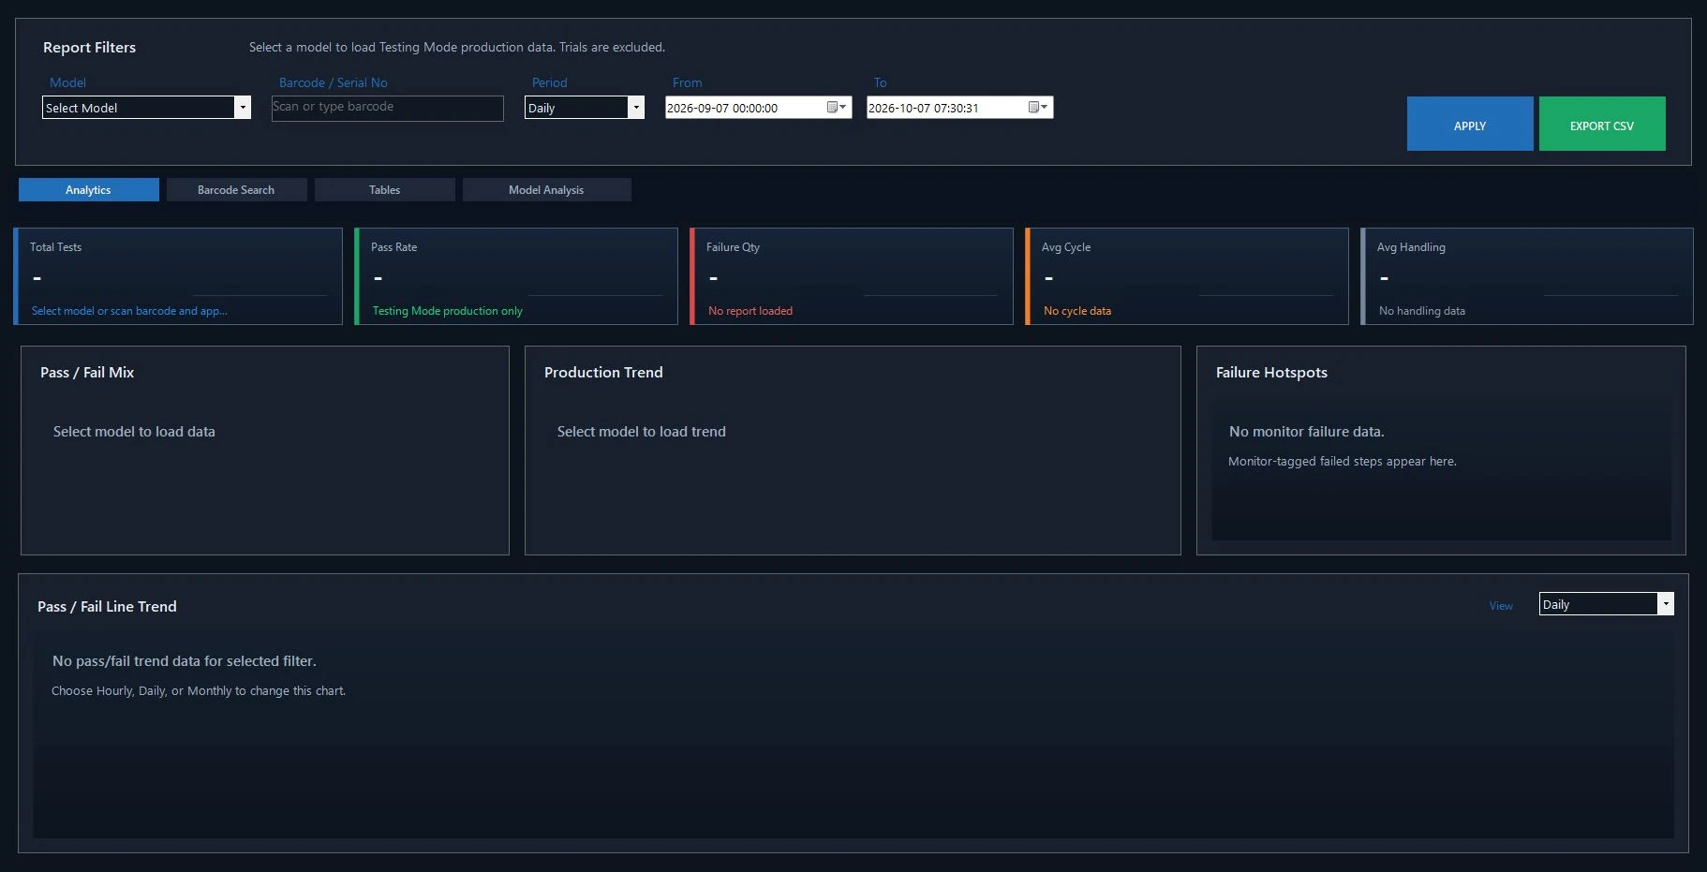Switch to the Barcode Search tab

click(236, 190)
